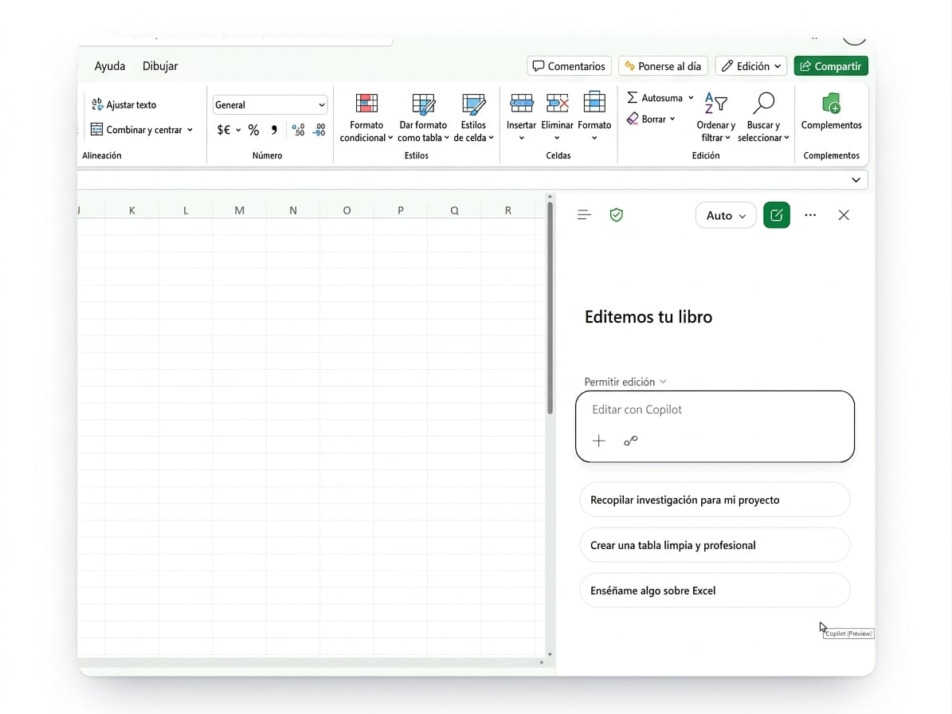Open the Auto mode dropdown in Copilot
Screen dimensions: 952x714
click(726, 215)
